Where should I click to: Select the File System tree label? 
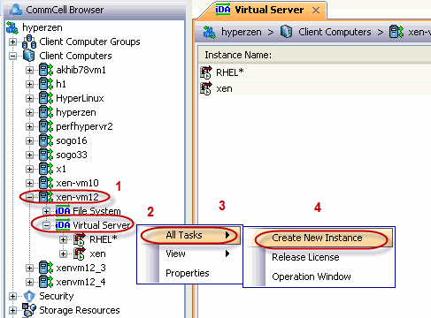coord(96,211)
